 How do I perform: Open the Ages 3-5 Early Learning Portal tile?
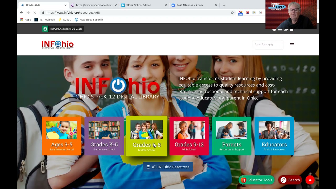tap(62, 136)
